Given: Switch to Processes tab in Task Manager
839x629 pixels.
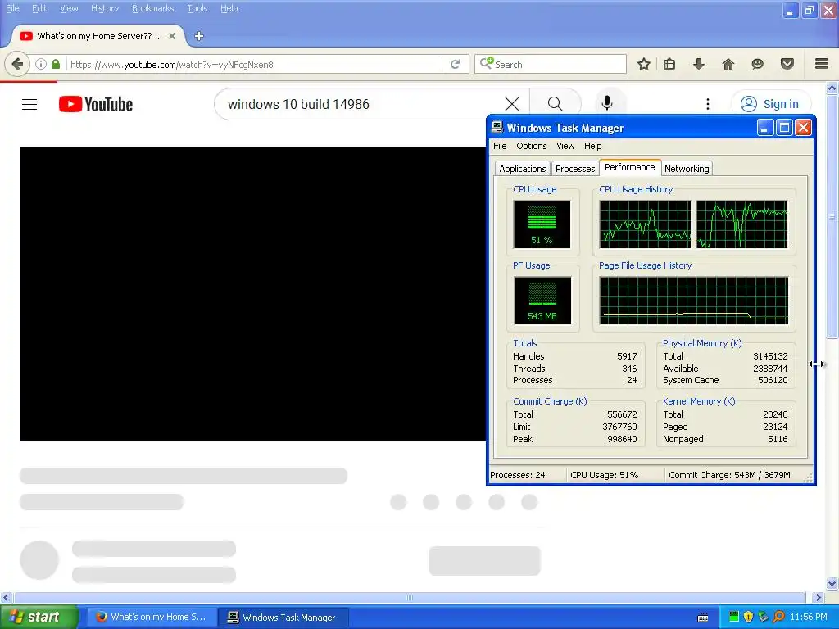Looking at the screenshot, I should pos(575,169).
